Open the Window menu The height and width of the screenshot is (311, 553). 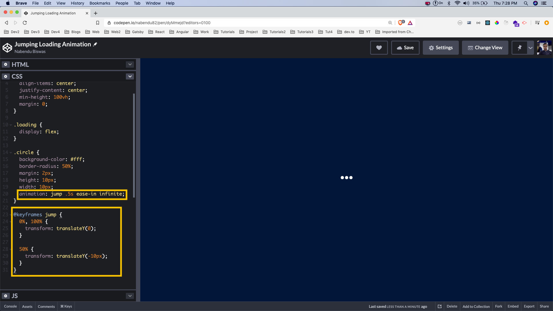[x=153, y=3]
